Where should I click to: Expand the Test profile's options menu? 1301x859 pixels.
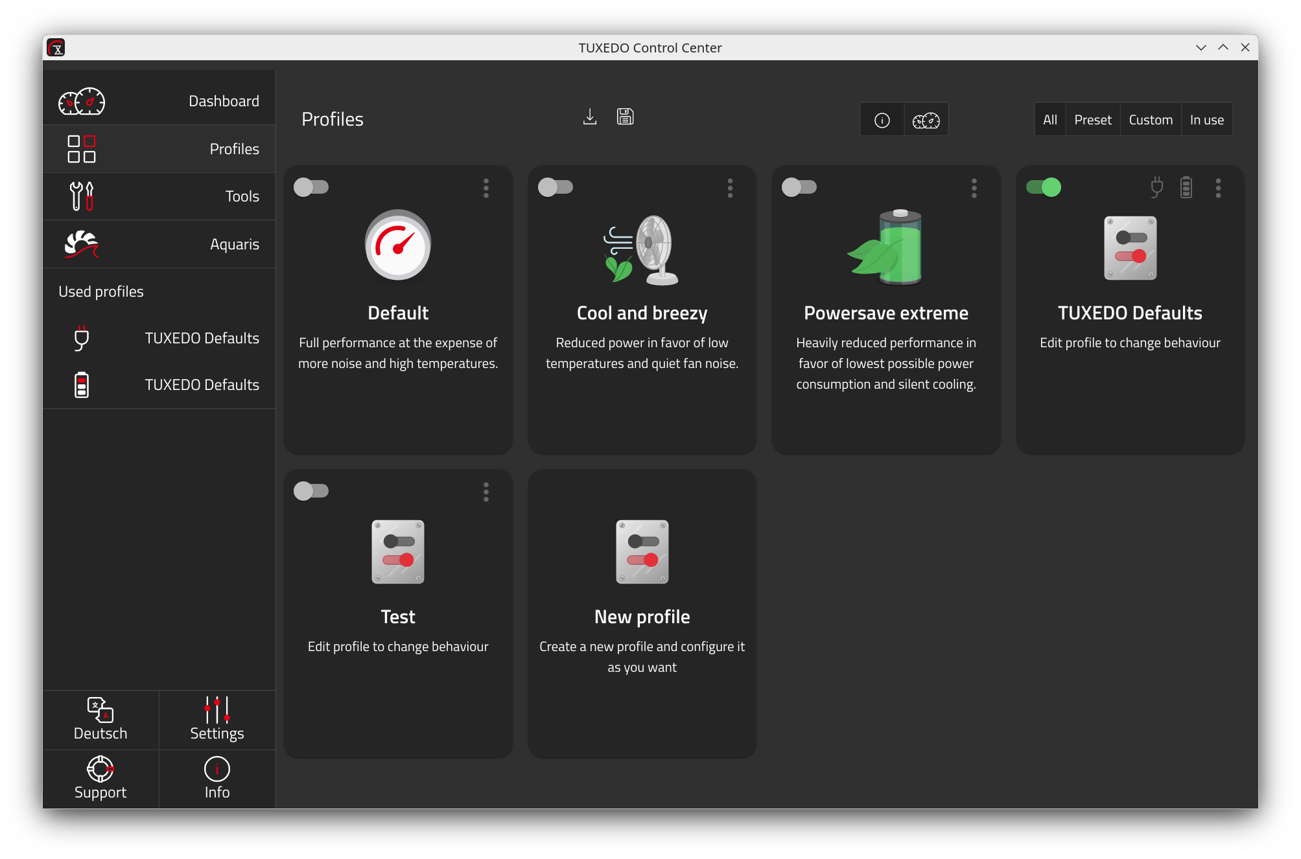(486, 492)
